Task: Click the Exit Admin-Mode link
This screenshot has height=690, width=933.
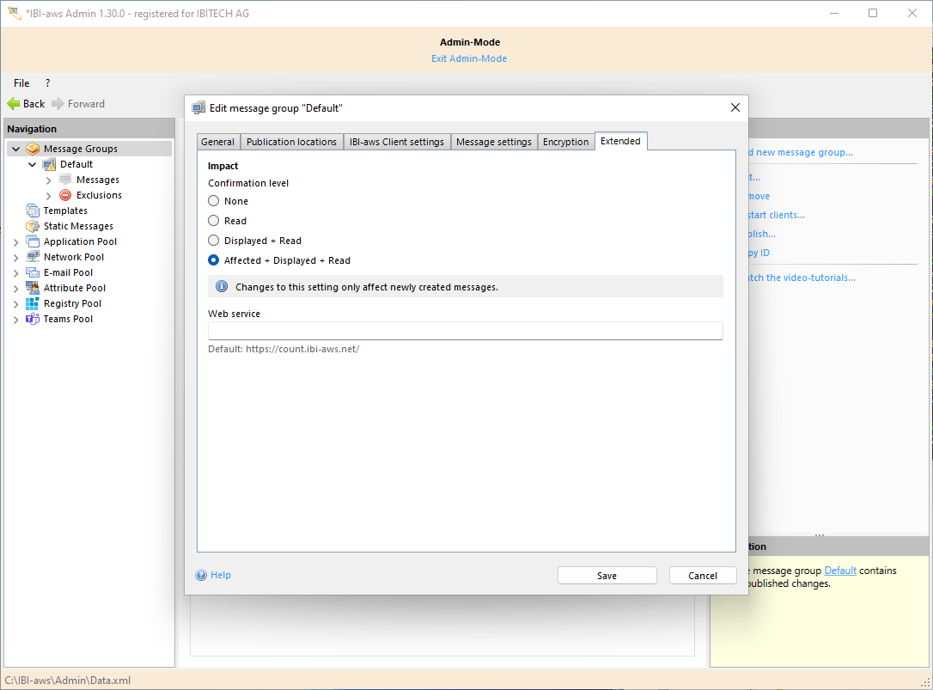Action: click(x=469, y=58)
